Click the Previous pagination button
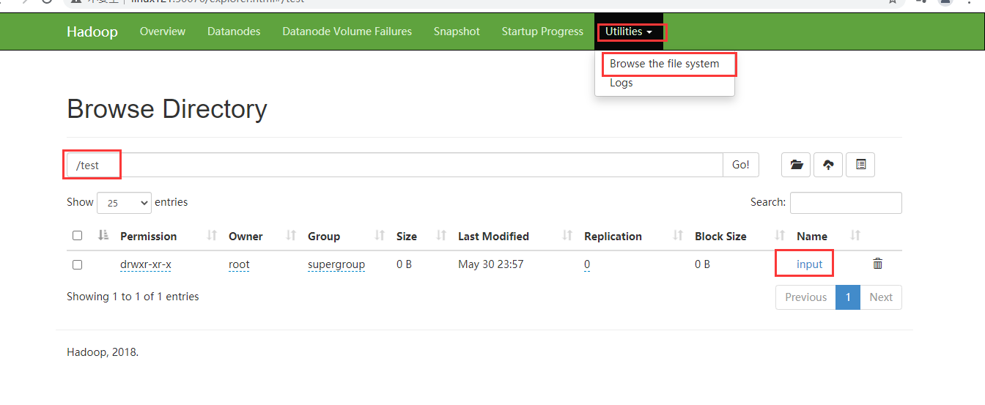 pos(805,297)
